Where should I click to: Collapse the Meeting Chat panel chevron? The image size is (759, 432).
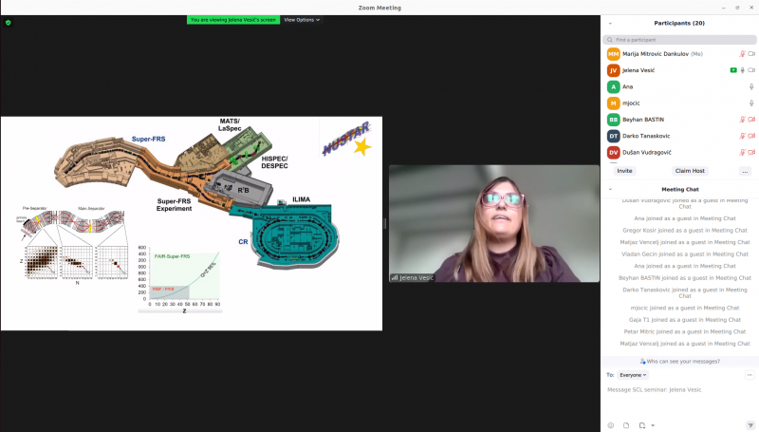click(610, 189)
